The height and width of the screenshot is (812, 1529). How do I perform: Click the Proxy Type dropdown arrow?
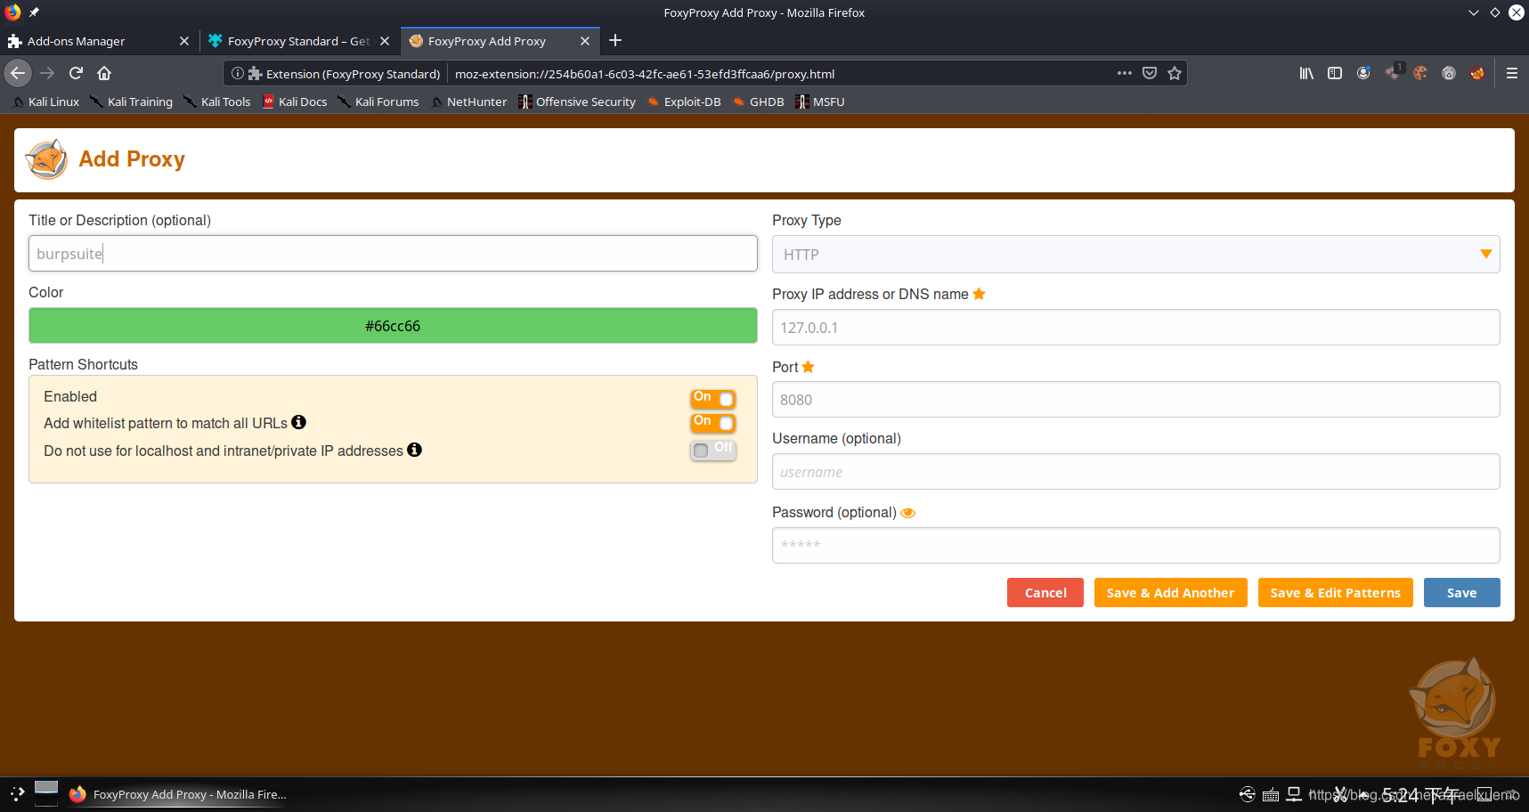(x=1485, y=254)
